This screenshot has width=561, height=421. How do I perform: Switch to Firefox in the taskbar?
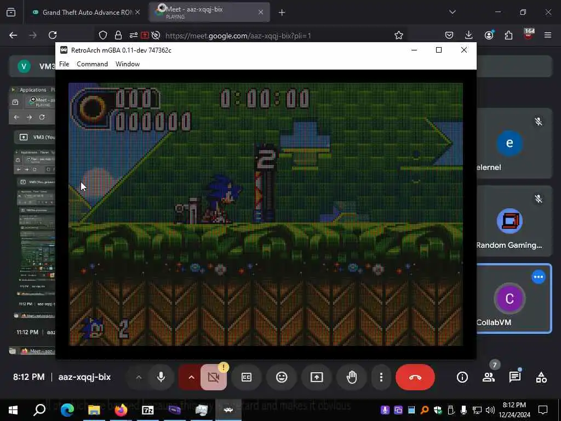(121, 410)
